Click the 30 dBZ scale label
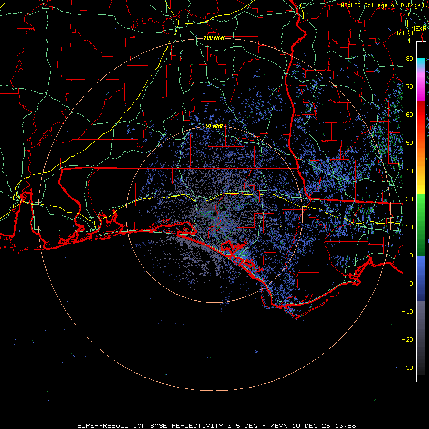Image resolution: width=429 pixels, height=429 pixels. pyautogui.click(x=409, y=199)
